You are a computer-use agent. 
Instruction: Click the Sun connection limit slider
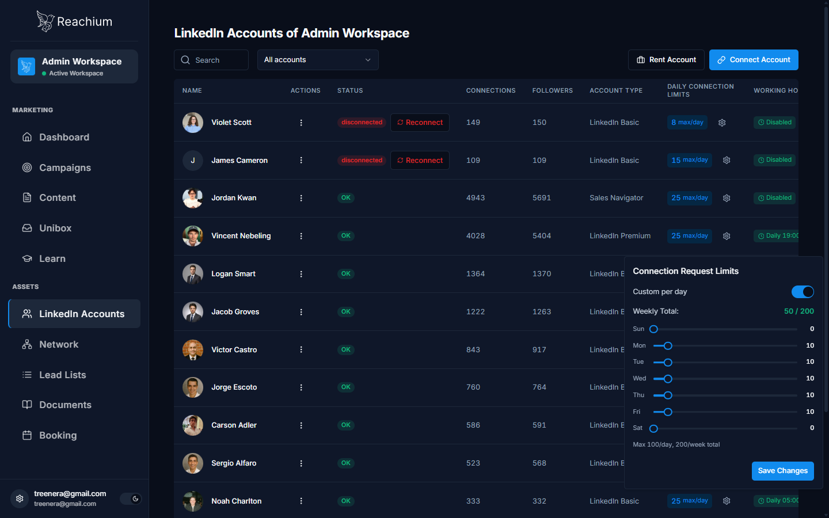[725, 329]
